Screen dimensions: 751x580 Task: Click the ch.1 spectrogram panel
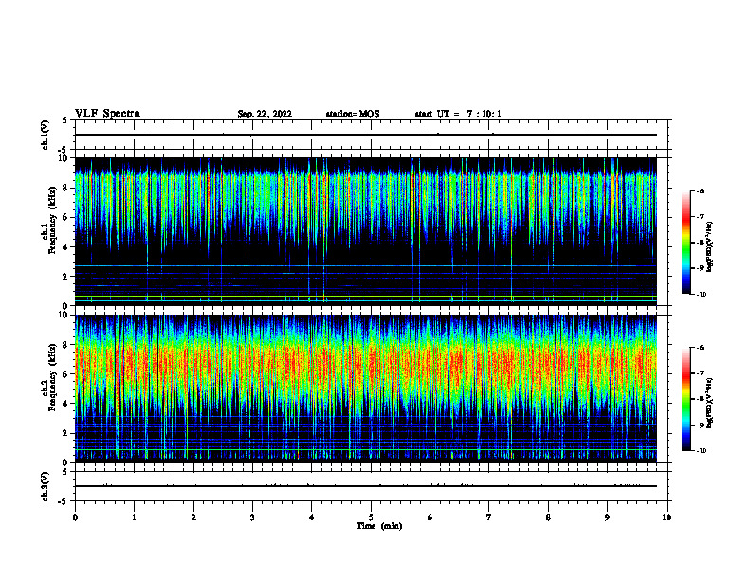tap(366, 231)
